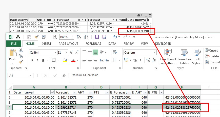
Task: Click the Cut scissors icon
Action: pos(21,50)
